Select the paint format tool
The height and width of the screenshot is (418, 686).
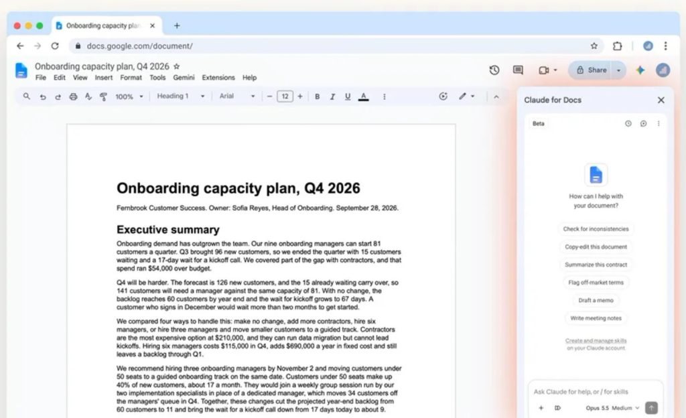pyautogui.click(x=103, y=96)
